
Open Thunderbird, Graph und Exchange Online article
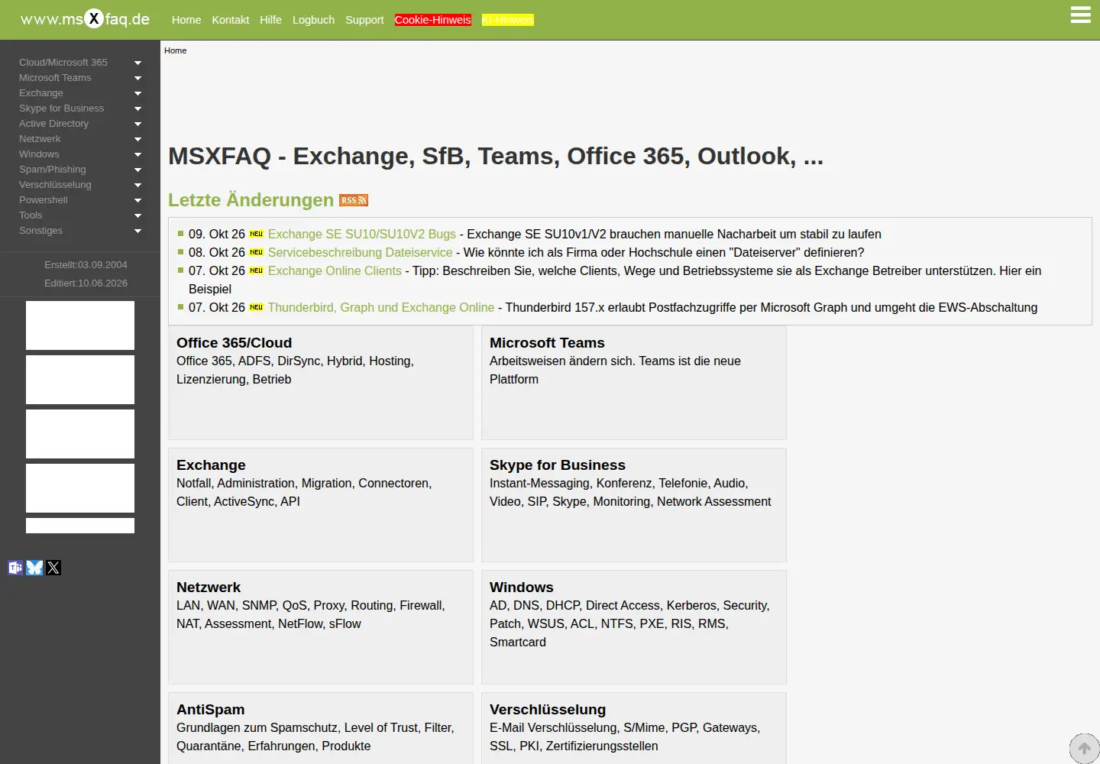(x=381, y=307)
